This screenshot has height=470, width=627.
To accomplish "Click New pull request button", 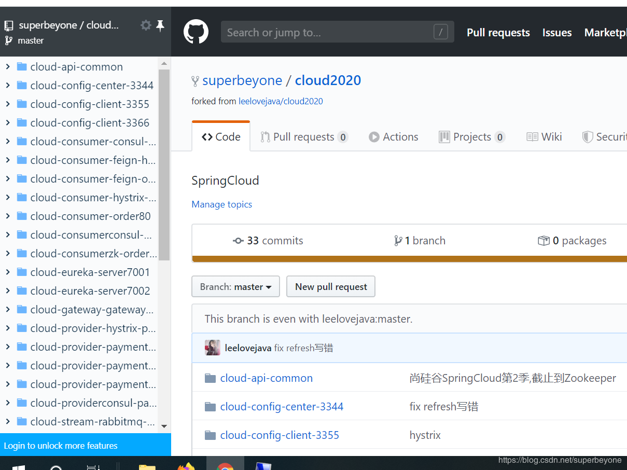I will pos(331,286).
